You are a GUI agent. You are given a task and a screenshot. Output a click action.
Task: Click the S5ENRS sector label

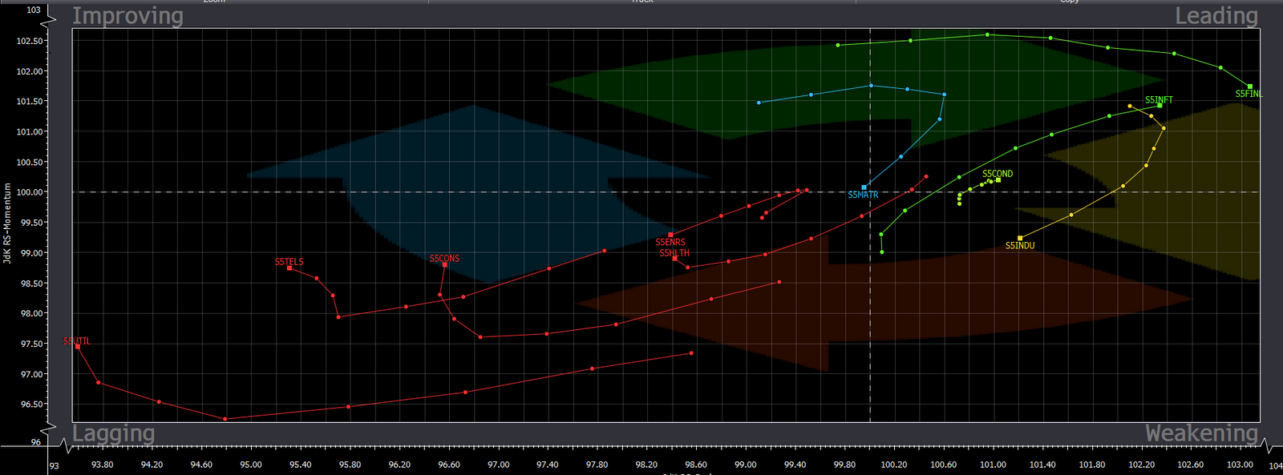click(x=670, y=242)
